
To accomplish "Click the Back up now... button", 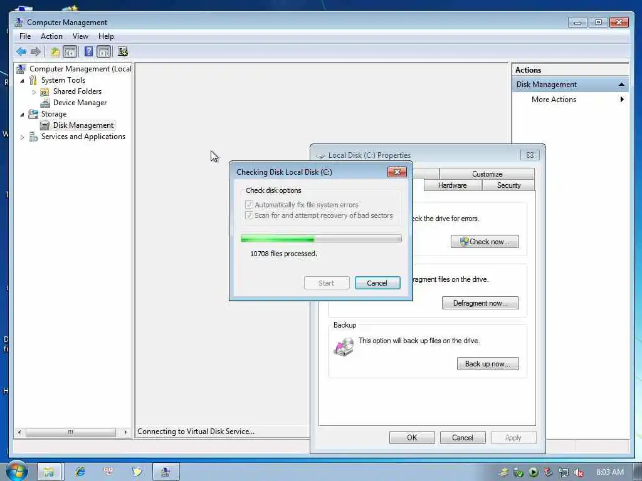I will (488, 364).
